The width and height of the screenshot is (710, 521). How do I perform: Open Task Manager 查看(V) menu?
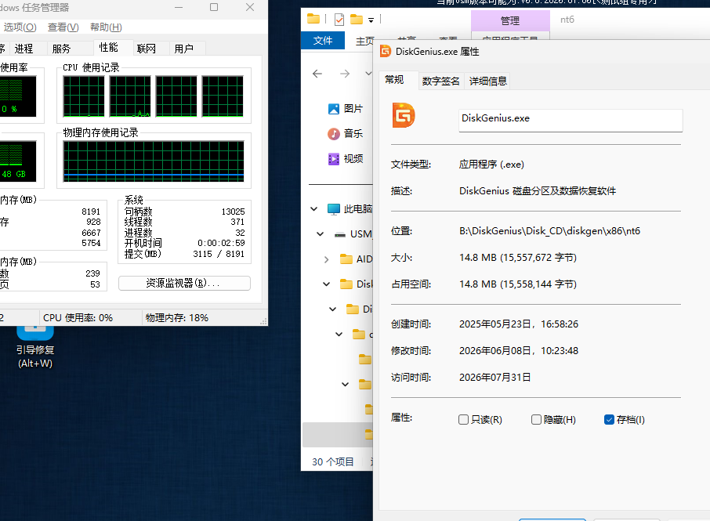coord(63,27)
